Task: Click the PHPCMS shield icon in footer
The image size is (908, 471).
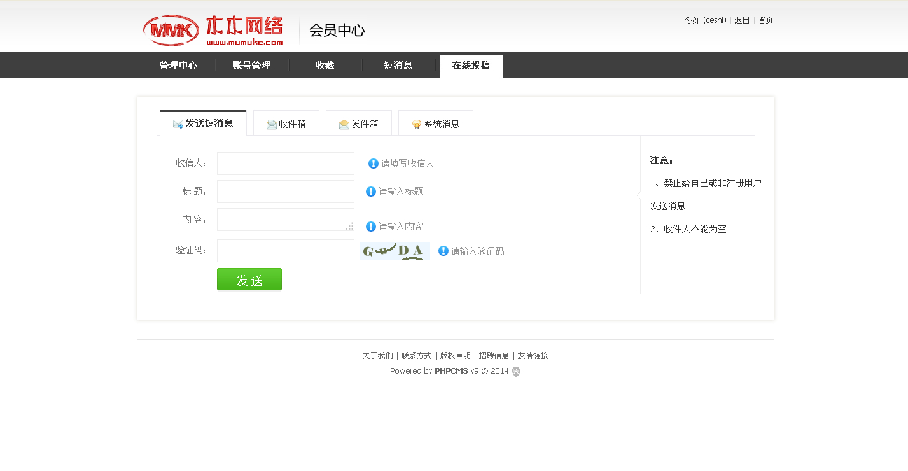Action: click(x=516, y=372)
